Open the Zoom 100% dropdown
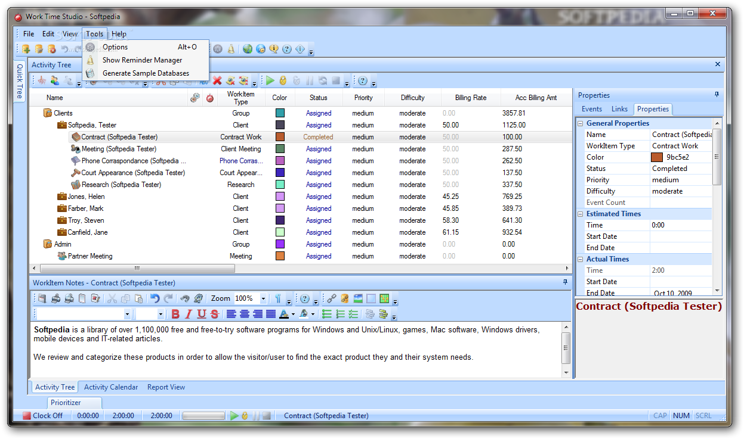 263,298
